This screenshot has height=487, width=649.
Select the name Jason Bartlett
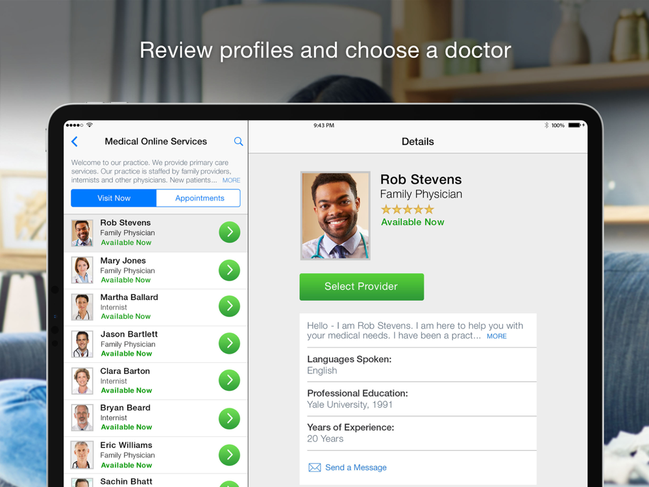[x=129, y=334]
